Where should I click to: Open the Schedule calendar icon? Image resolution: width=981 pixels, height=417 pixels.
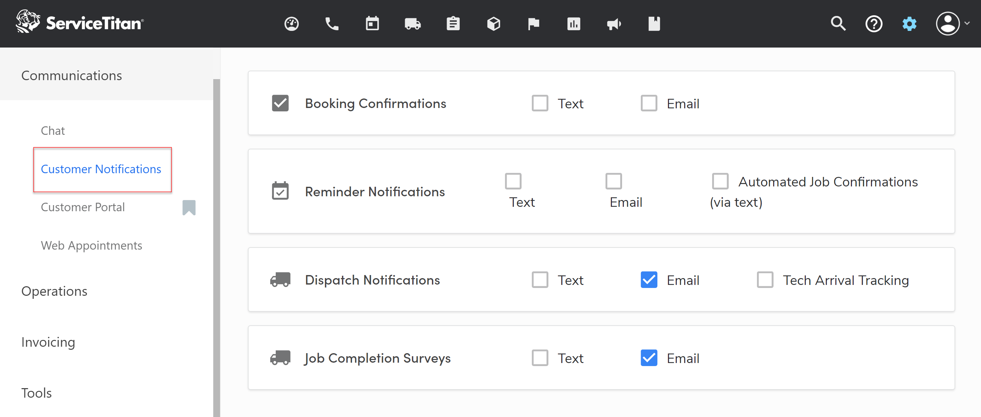tap(372, 24)
